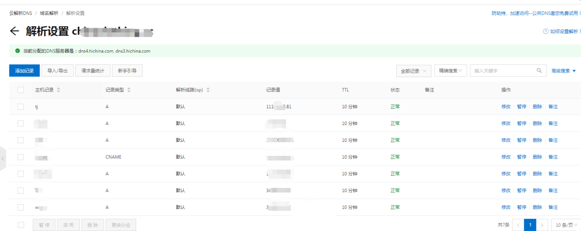Click 修改 for the tj record
The image size is (581, 231).
coord(506,107)
